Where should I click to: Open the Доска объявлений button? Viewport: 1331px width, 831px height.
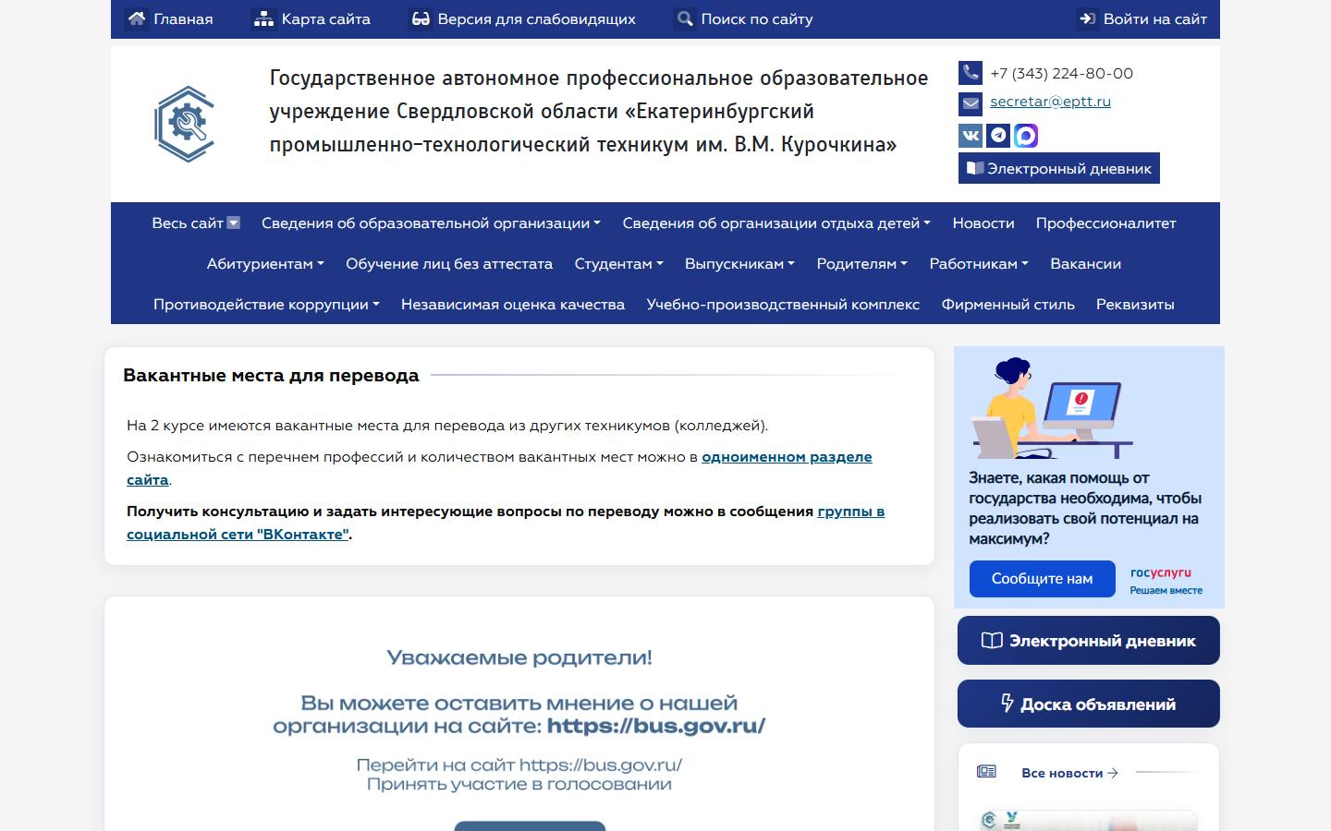(x=1089, y=704)
